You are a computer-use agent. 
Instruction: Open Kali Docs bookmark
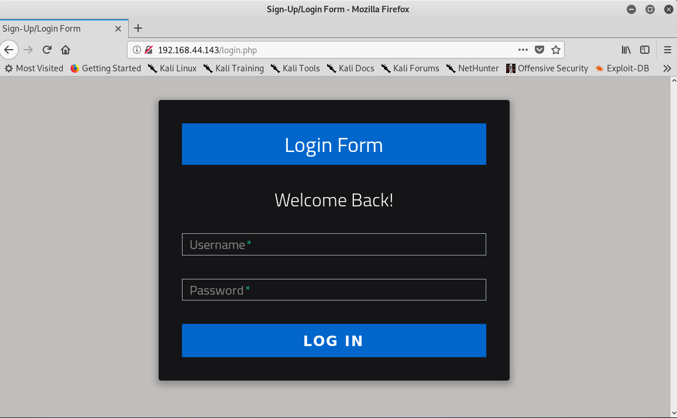click(350, 68)
